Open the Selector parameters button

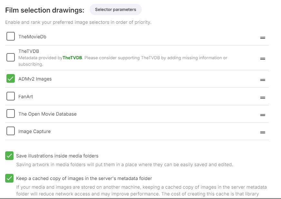click(115, 10)
